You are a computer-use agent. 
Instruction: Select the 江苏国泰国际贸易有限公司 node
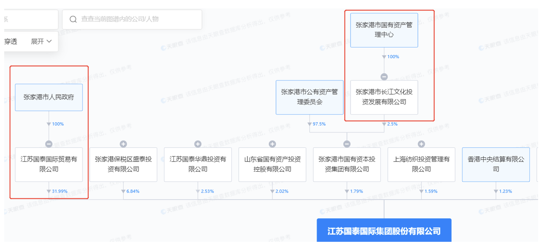coord(49,164)
